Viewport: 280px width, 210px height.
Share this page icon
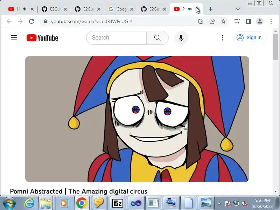click(212, 21)
